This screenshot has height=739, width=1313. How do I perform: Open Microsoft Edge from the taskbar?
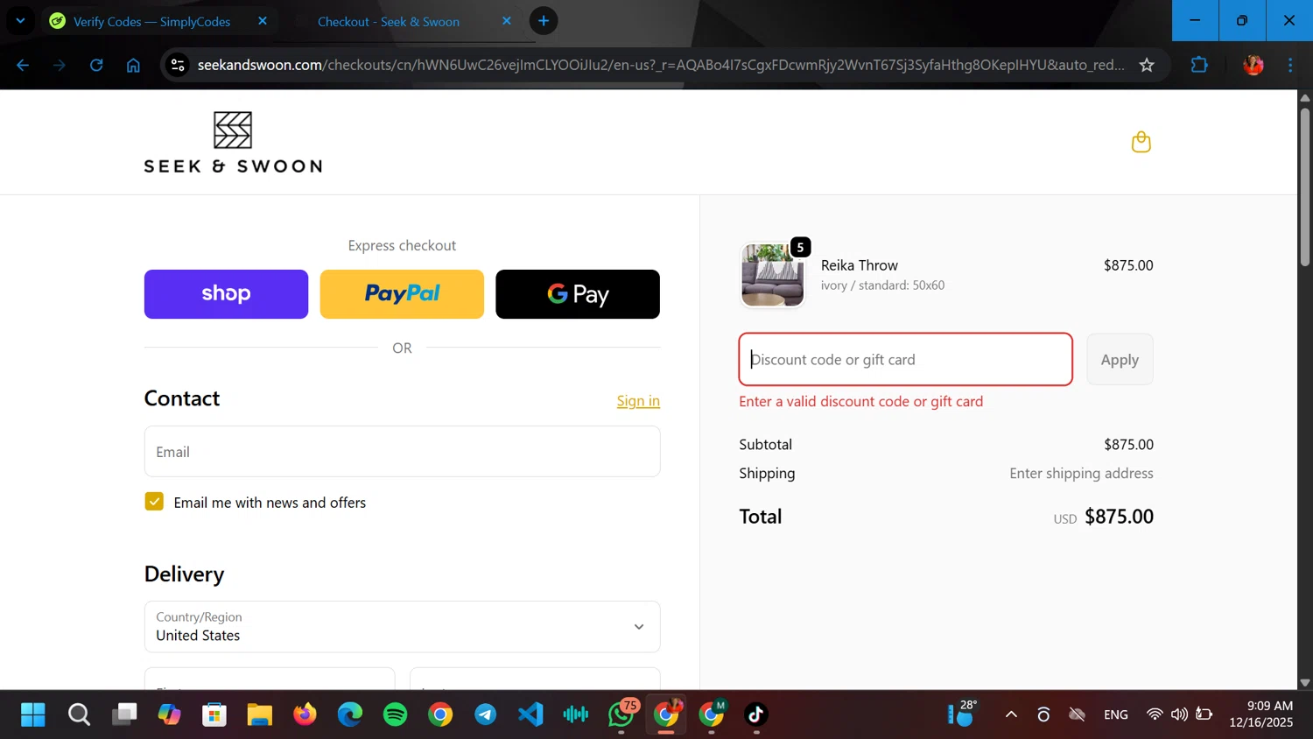click(x=350, y=714)
